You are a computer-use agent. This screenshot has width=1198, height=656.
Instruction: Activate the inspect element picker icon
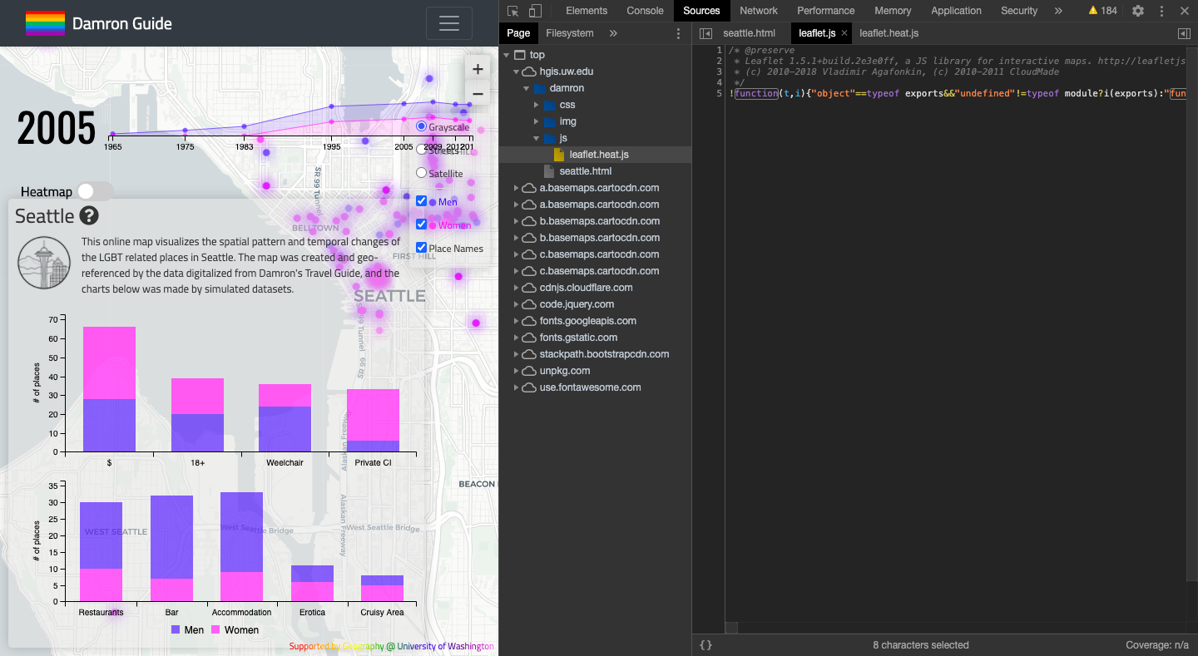[x=512, y=11]
